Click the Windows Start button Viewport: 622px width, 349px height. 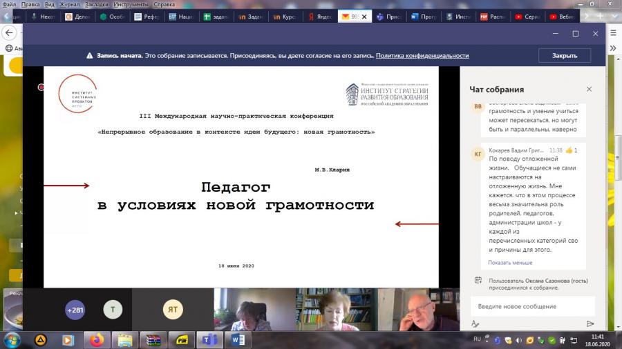point(12,340)
